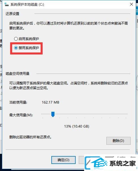Click the dialog title text 系统保护本地磁盘 (C:)
The width and height of the screenshot is (138, 171).
(x=27, y=5)
